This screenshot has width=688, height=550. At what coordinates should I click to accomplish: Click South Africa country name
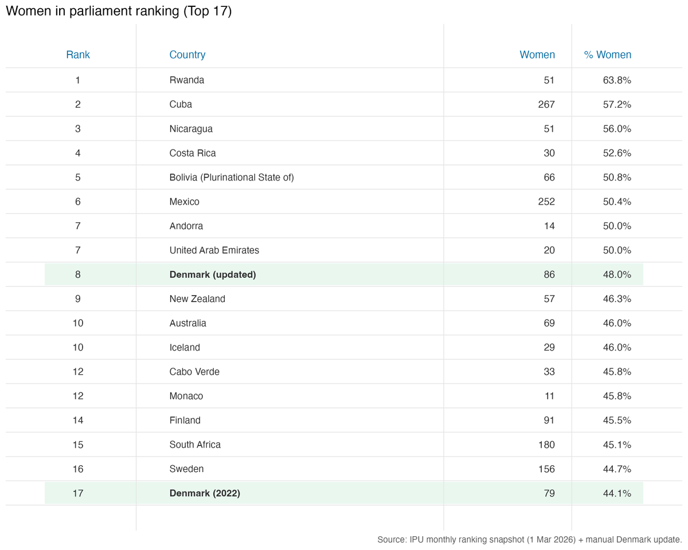[x=195, y=445]
